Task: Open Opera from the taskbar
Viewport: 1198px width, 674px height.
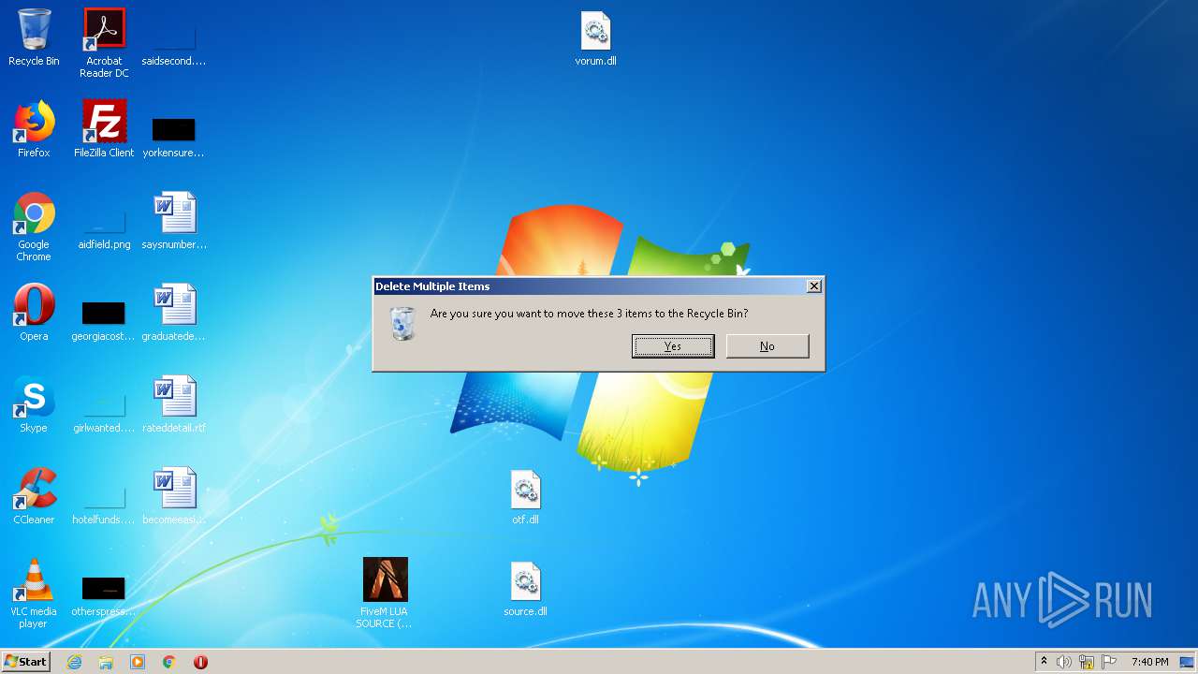Action: (200, 662)
